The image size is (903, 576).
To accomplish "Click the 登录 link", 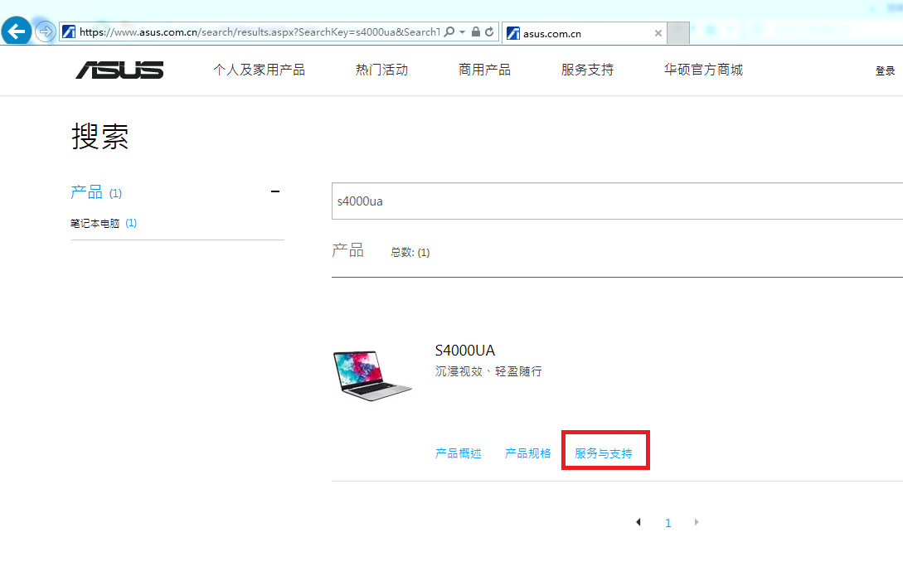I will point(885,70).
